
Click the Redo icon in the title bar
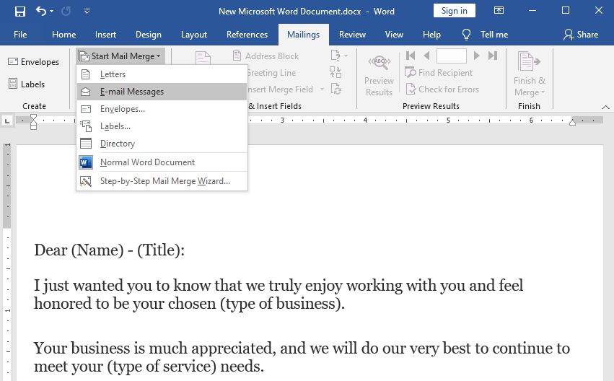click(66, 12)
